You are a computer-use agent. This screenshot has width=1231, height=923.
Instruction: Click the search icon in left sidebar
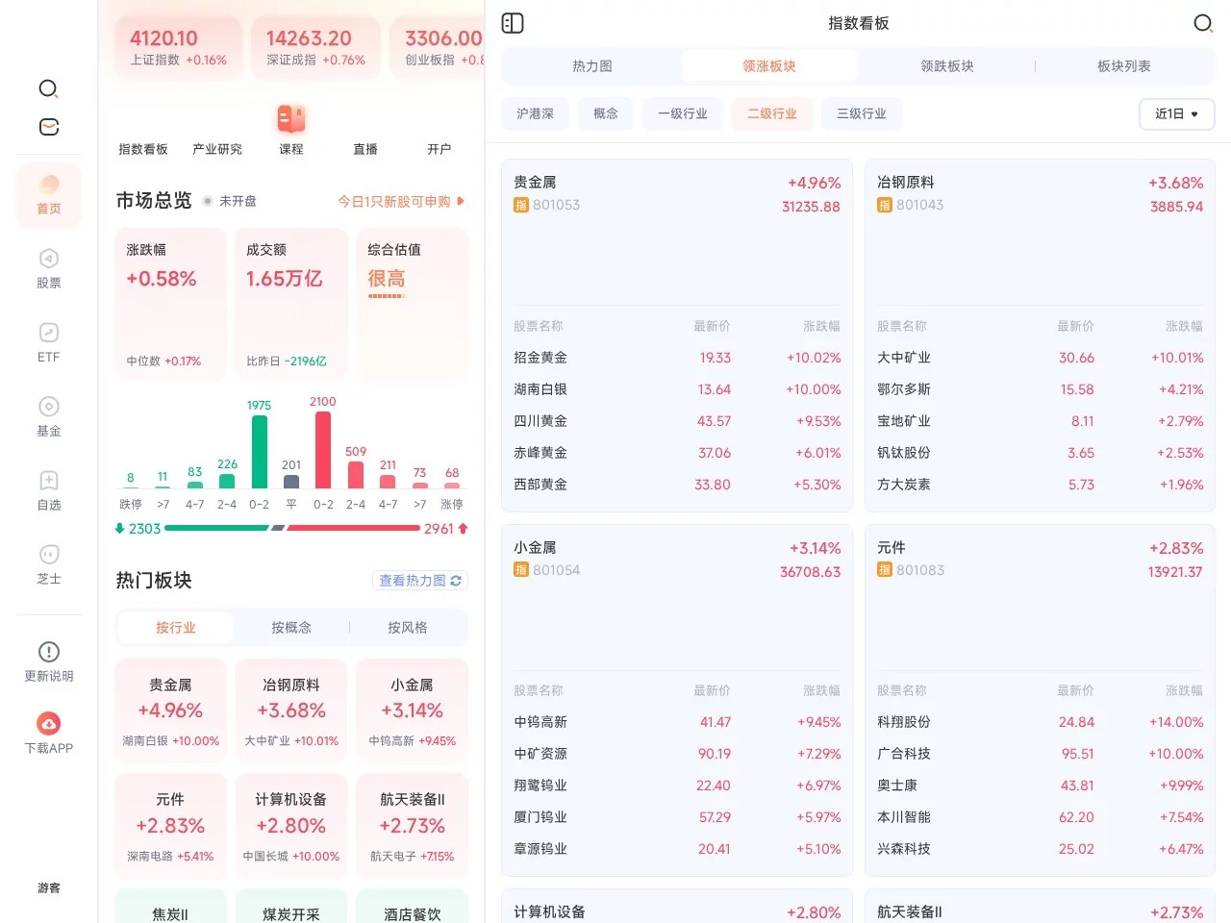(x=48, y=89)
